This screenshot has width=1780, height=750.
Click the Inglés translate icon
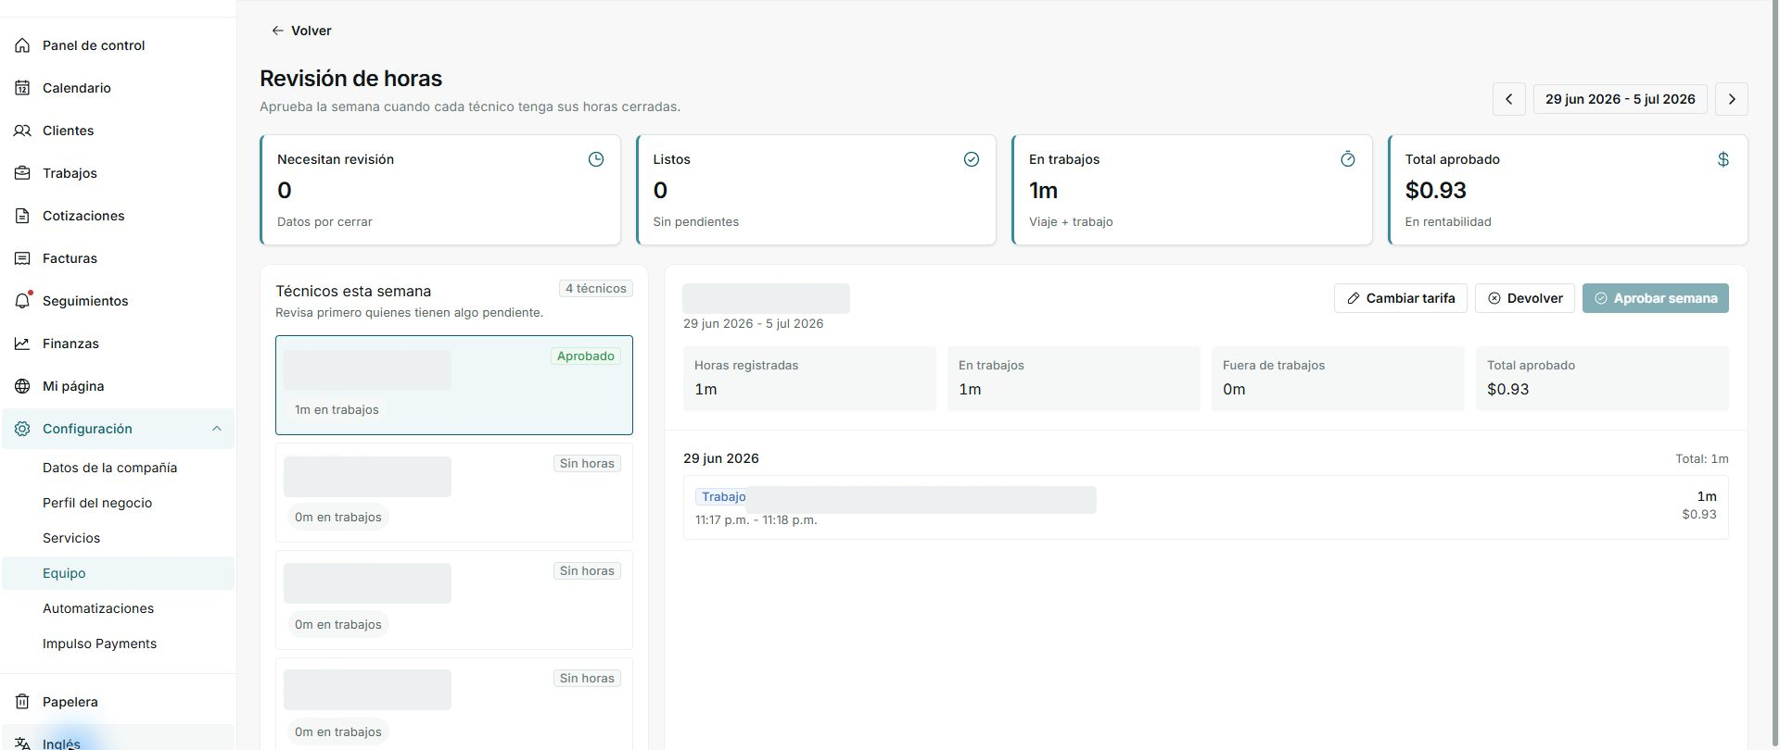point(22,744)
